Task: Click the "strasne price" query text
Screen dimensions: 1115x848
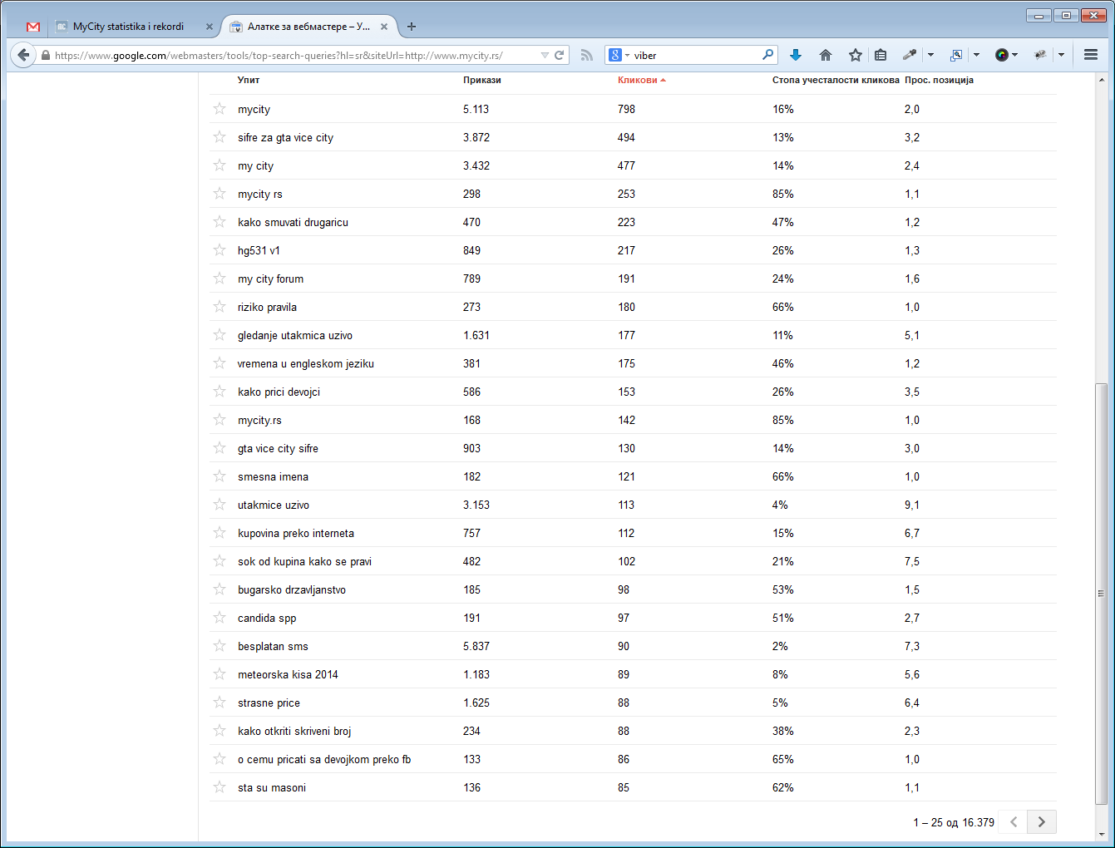Action: (x=269, y=703)
